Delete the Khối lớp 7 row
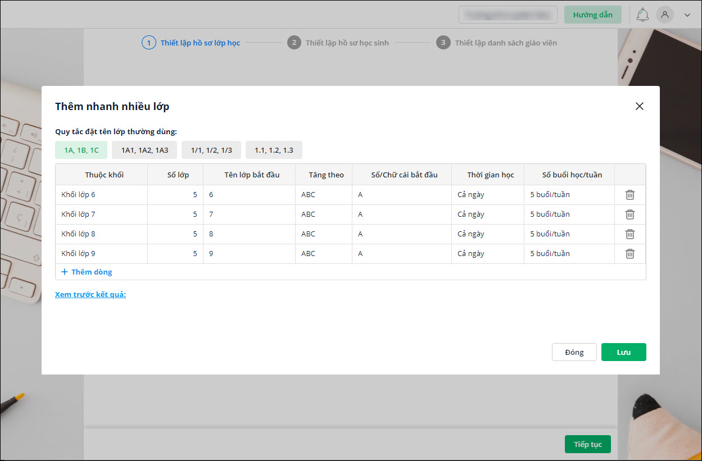 (x=630, y=214)
